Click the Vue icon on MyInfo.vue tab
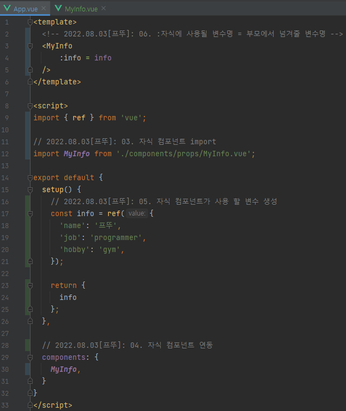Viewport: 346px width, 411px height. click(x=58, y=8)
